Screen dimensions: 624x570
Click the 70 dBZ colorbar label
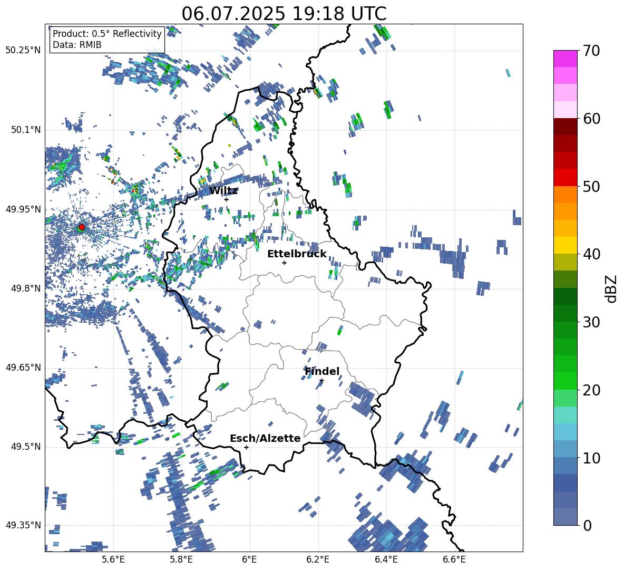[591, 51]
